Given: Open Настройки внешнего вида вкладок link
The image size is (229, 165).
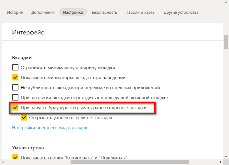Looking at the screenshot, I should pyautogui.click(x=50, y=128).
